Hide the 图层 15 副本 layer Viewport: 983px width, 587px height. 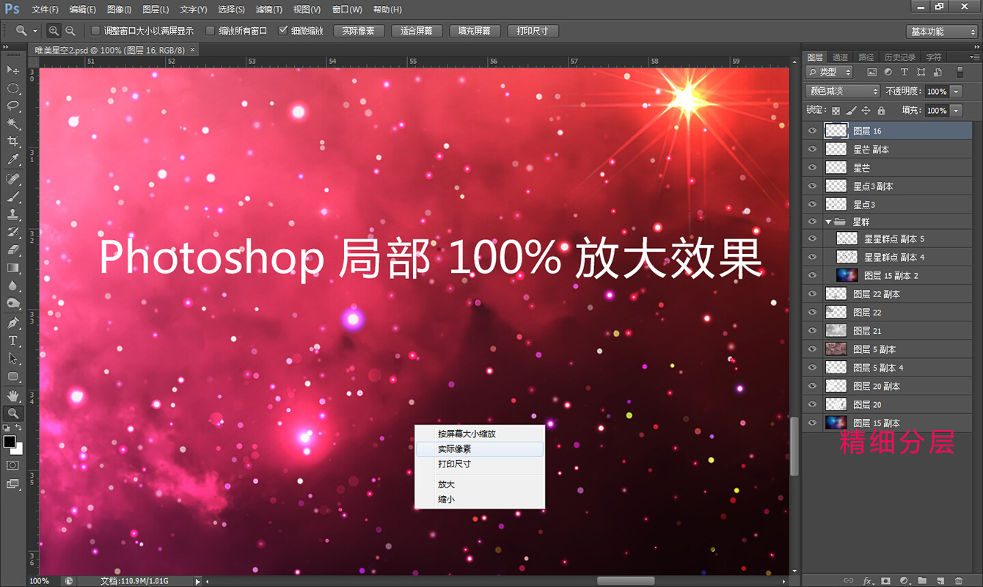(x=812, y=423)
